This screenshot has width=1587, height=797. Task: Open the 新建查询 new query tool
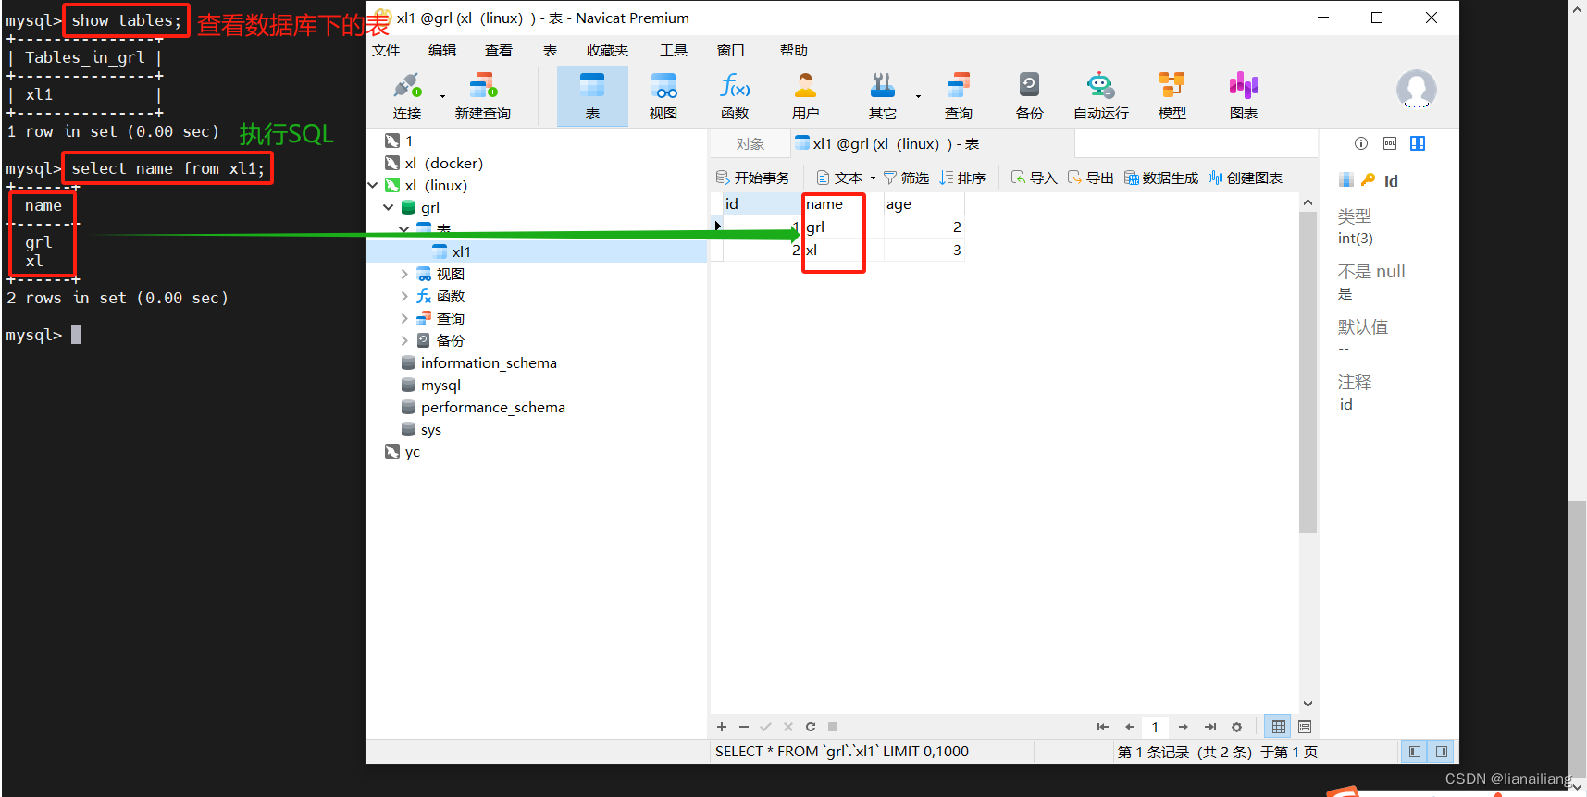482,96
